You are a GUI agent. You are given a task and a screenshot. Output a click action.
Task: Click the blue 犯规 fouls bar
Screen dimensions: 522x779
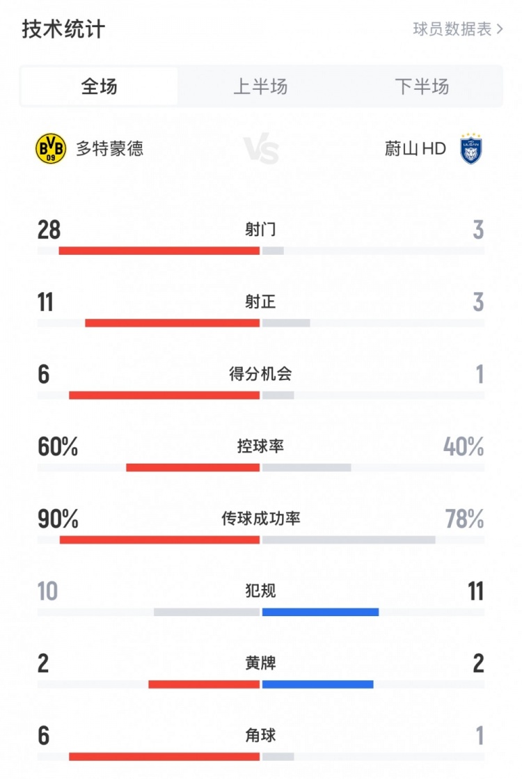320,612
